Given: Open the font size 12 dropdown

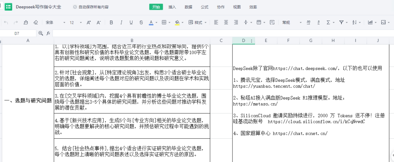Looking at the screenshot, I should coord(76,23).
